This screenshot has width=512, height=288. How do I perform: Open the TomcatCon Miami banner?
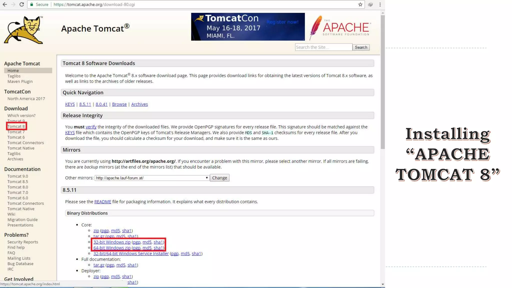pyautogui.click(x=248, y=27)
